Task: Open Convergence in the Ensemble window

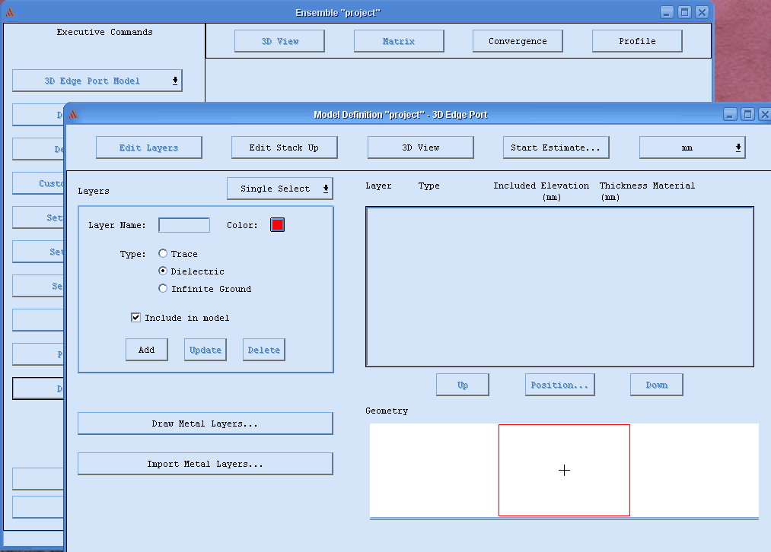Action: pos(518,41)
